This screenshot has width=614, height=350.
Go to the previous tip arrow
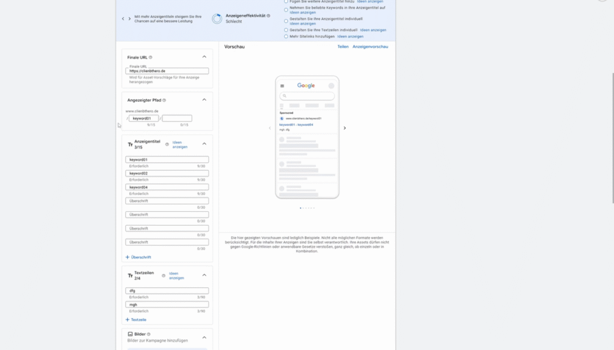coord(123,19)
